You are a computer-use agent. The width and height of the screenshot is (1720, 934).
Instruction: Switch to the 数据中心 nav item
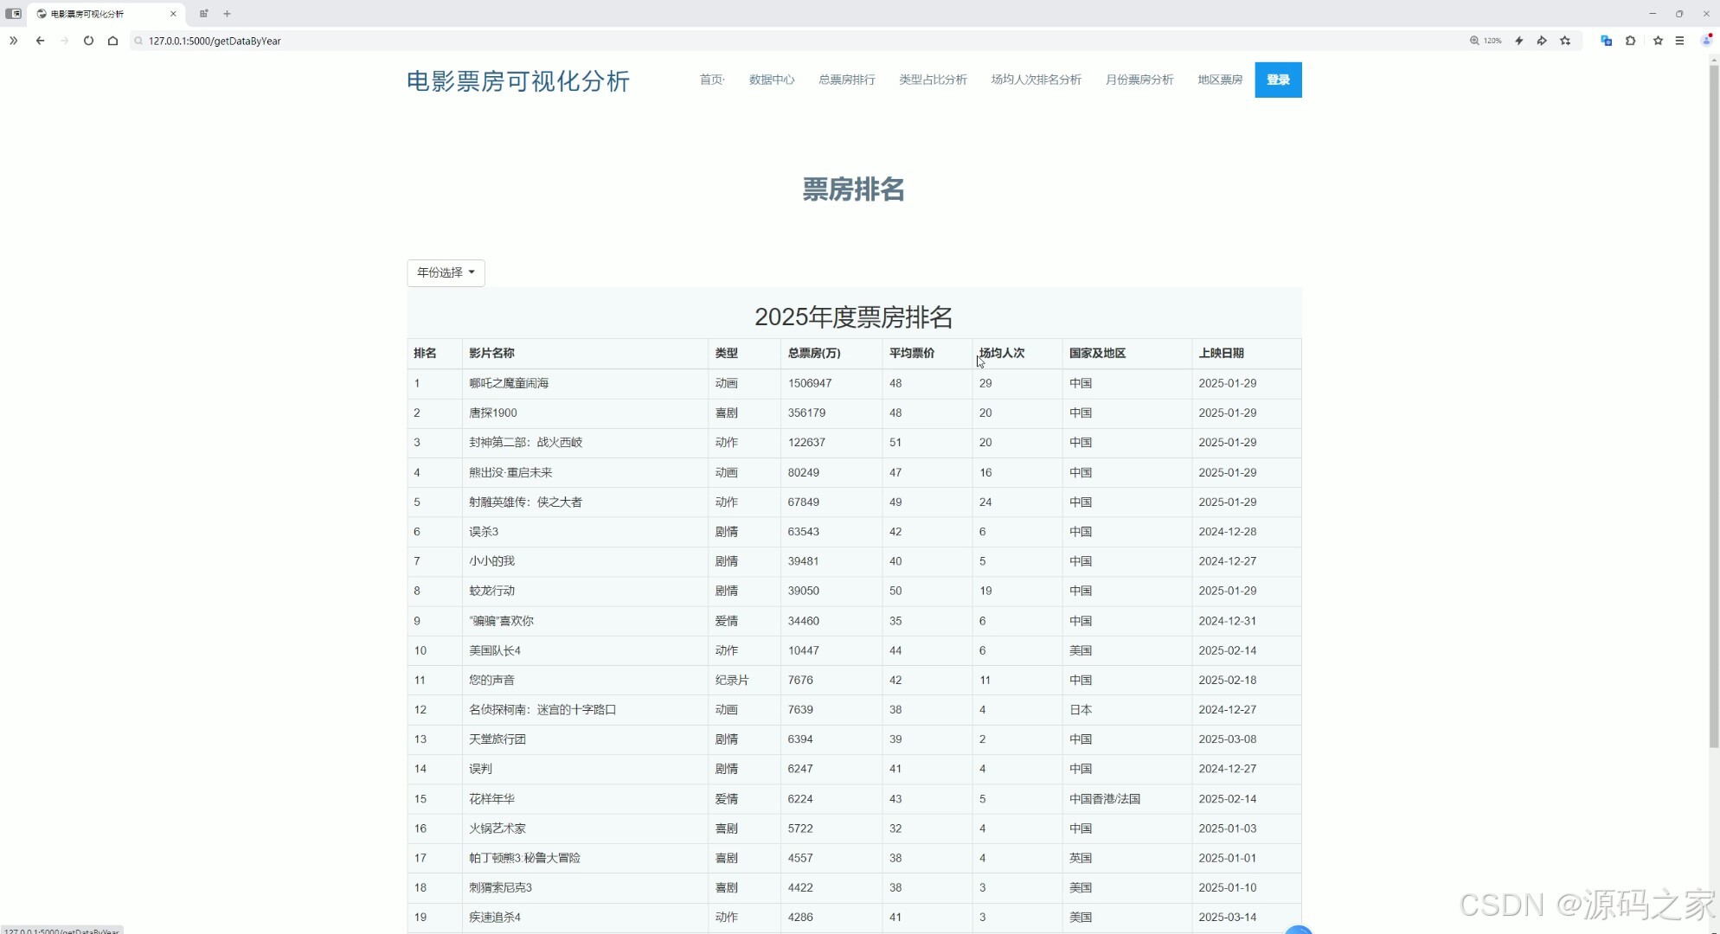[x=771, y=80]
